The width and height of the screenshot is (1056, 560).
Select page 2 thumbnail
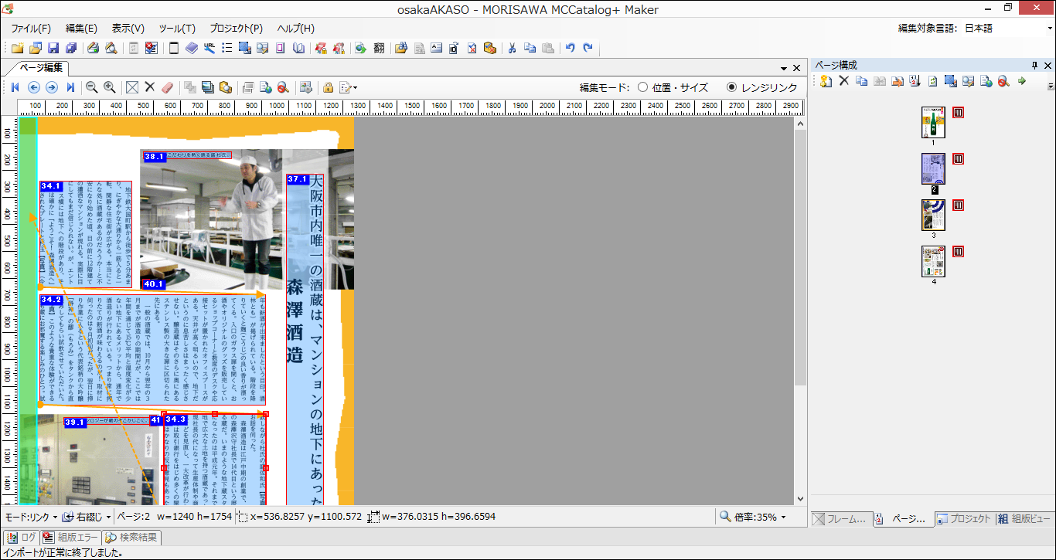coord(933,168)
